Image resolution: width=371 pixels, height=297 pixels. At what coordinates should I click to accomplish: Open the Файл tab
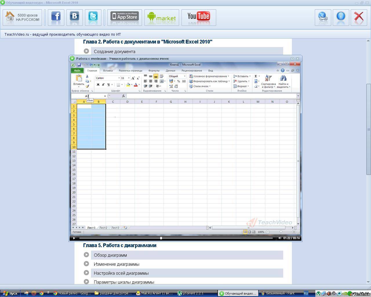click(77, 70)
